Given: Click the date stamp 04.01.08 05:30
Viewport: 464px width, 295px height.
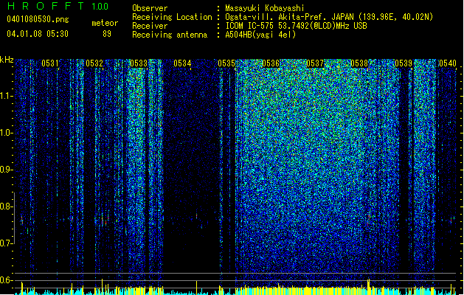Looking at the screenshot, I should point(38,34).
